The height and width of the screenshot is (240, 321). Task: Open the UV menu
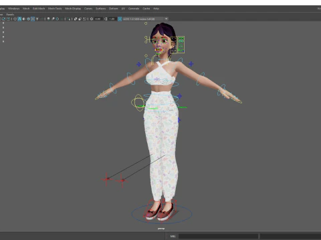point(123,9)
